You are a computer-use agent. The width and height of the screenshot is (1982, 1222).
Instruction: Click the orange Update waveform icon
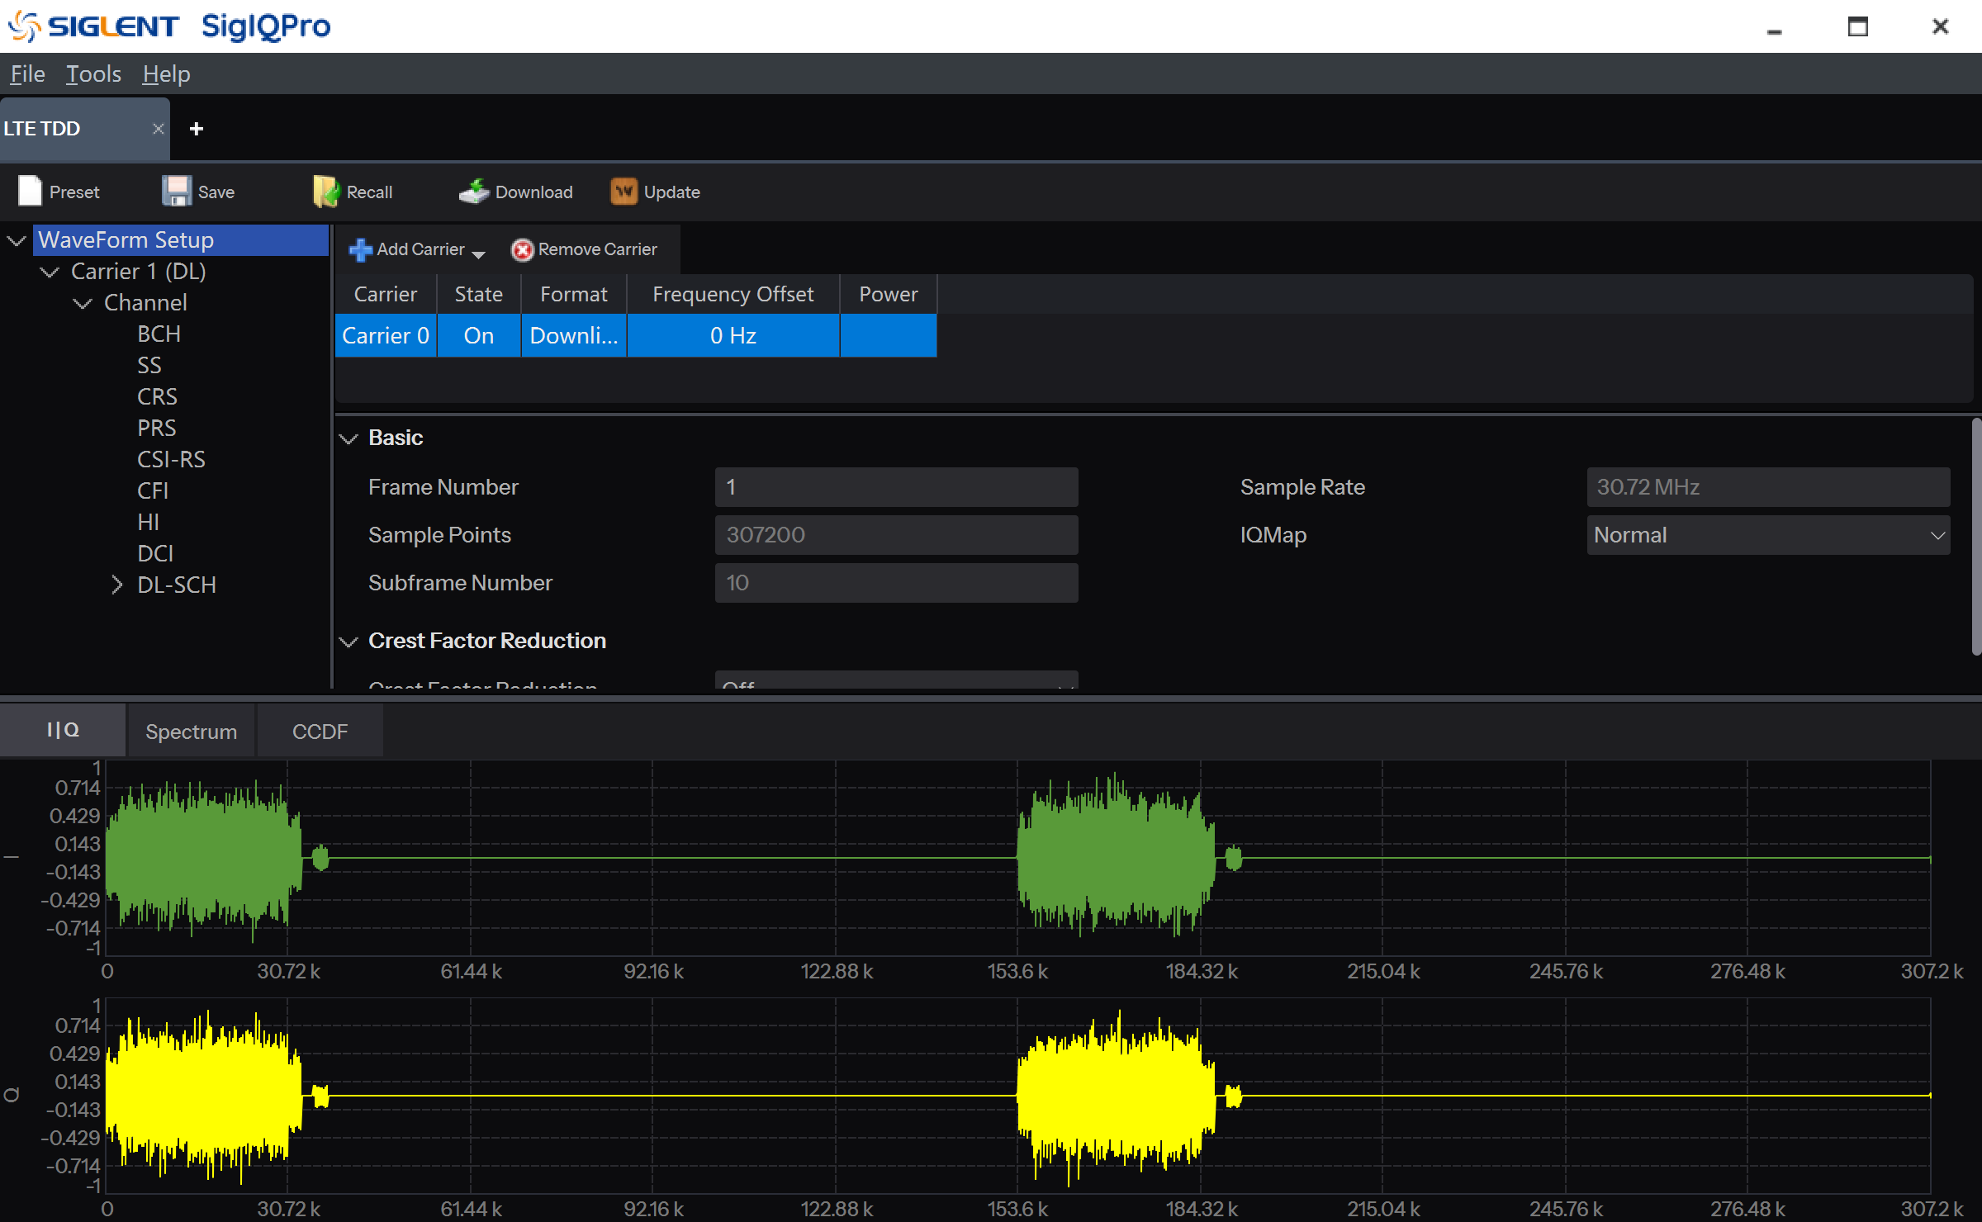click(624, 192)
